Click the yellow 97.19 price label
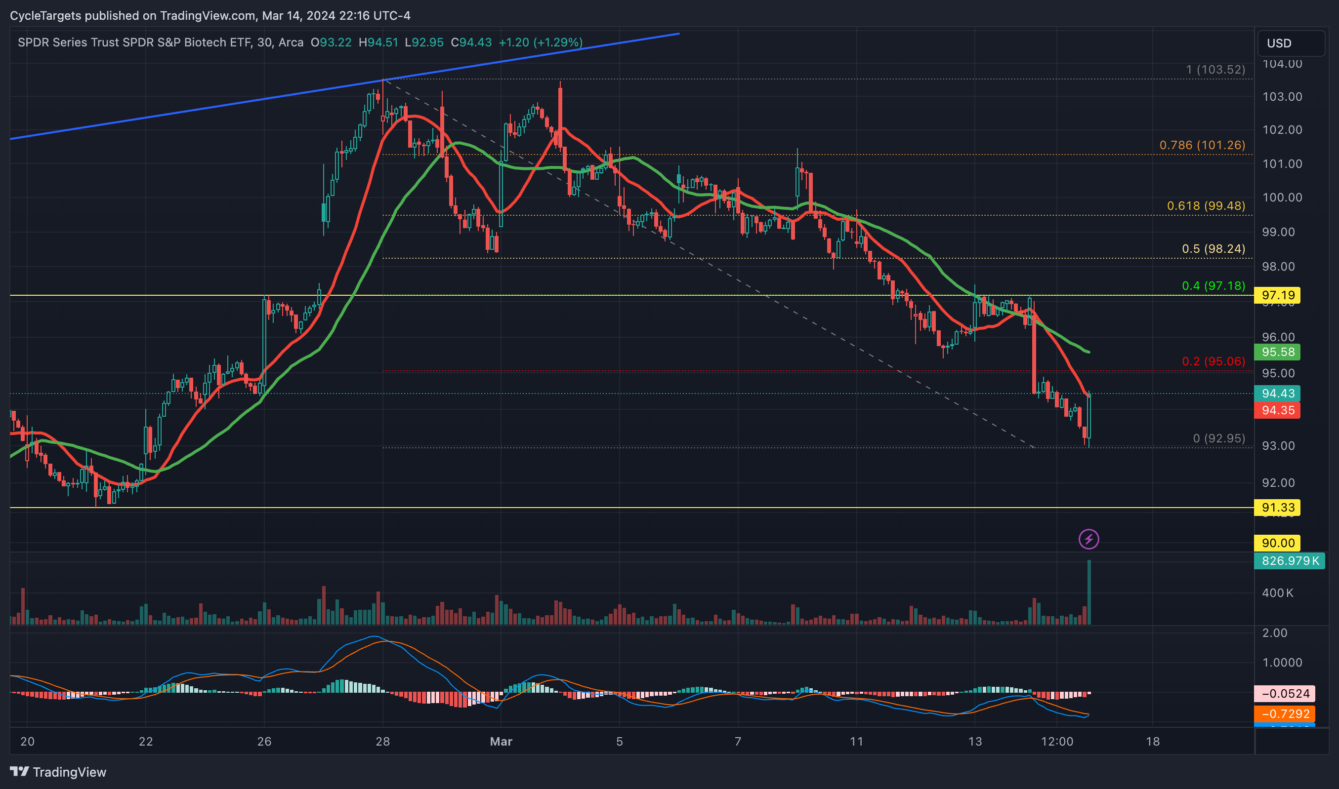1339x789 pixels. click(x=1277, y=295)
